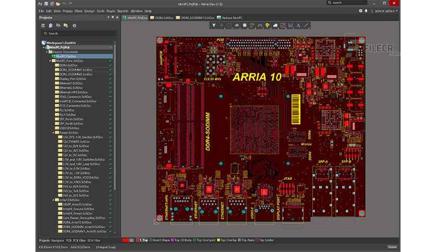Image resolution: width=436 pixels, height=252 pixels.
Task: Click the Panels button in the status bar
Action: tap(392, 247)
